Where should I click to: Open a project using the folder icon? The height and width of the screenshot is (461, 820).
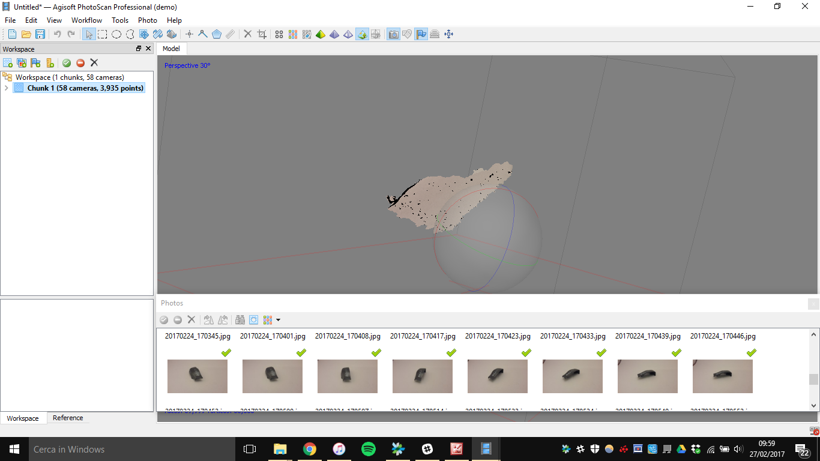(x=26, y=34)
